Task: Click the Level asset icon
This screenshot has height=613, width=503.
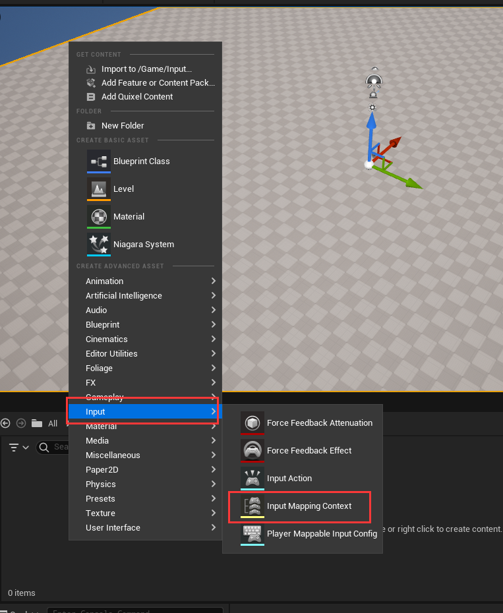Action: tap(99, 189)
